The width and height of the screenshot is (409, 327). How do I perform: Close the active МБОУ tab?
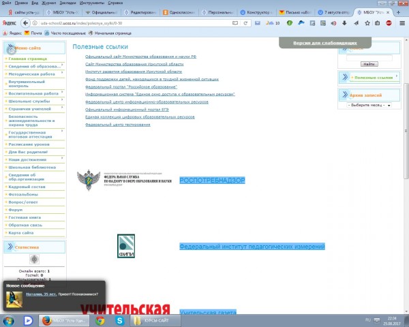[388, 12]
